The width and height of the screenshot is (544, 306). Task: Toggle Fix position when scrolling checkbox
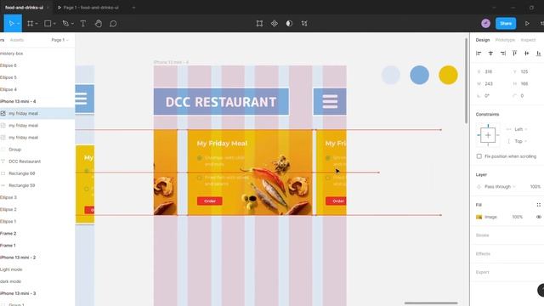click(479, 156)
